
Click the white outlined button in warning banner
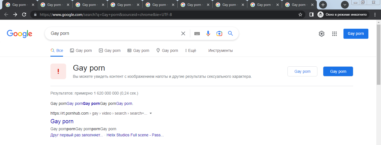pos(302,71)
